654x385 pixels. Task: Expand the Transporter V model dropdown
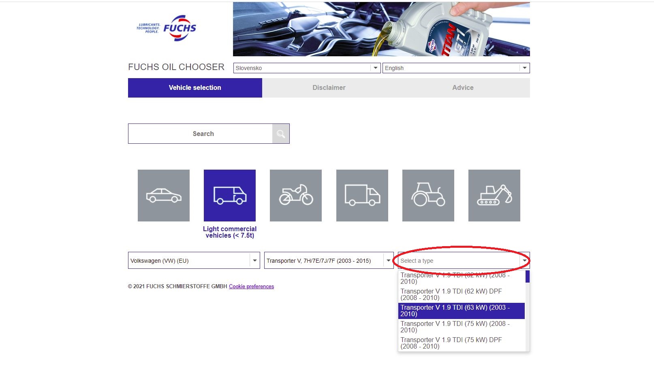point(329,260)
